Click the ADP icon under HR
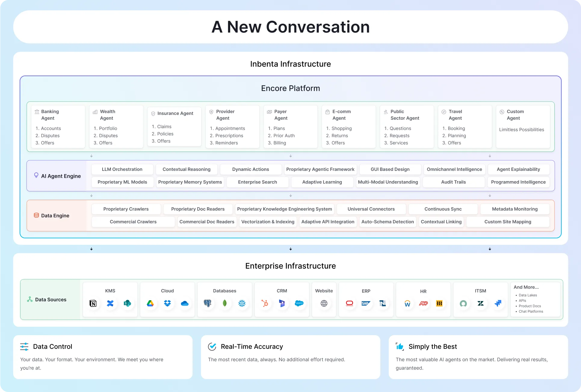The image size is (581, 392). pos(423,303)
